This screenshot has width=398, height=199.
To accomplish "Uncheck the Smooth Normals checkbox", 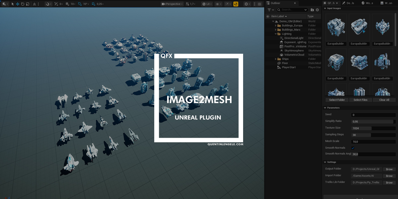I will 353,148.
